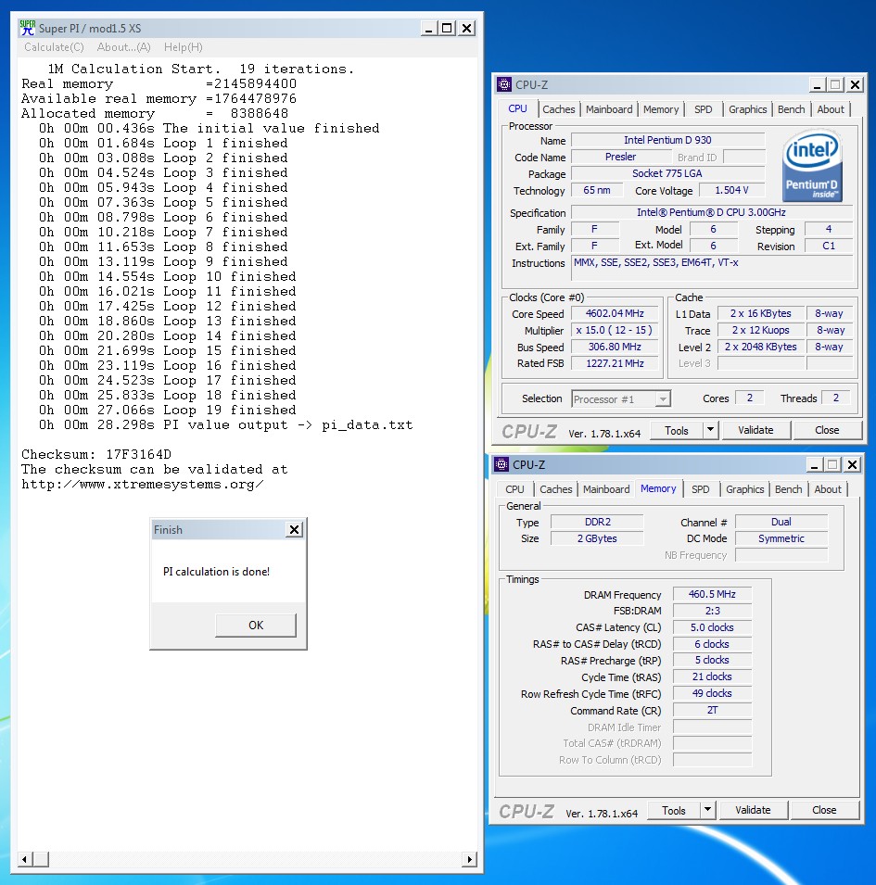Maximize the Super PI window
The image size is (876, 885).
tap(447, 28)
